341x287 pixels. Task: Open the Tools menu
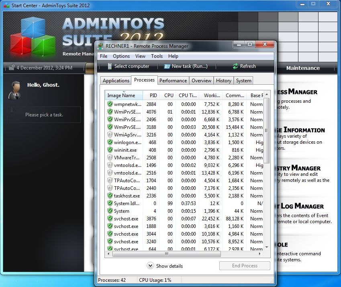[x=157, y=56]
